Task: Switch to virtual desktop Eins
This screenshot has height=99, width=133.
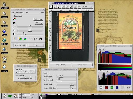Action: pos(26,95)
